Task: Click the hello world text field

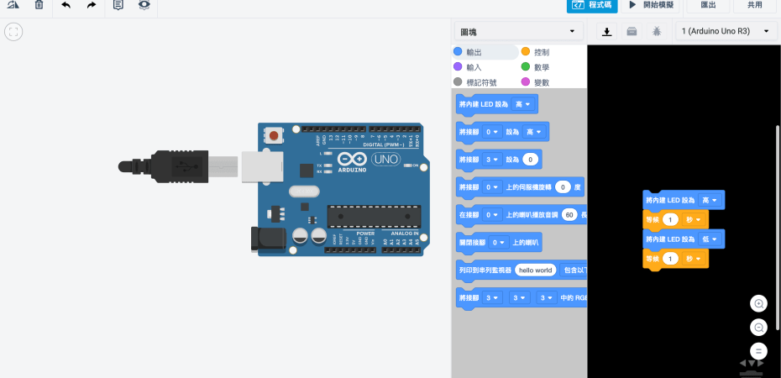Action: point(535,270)
